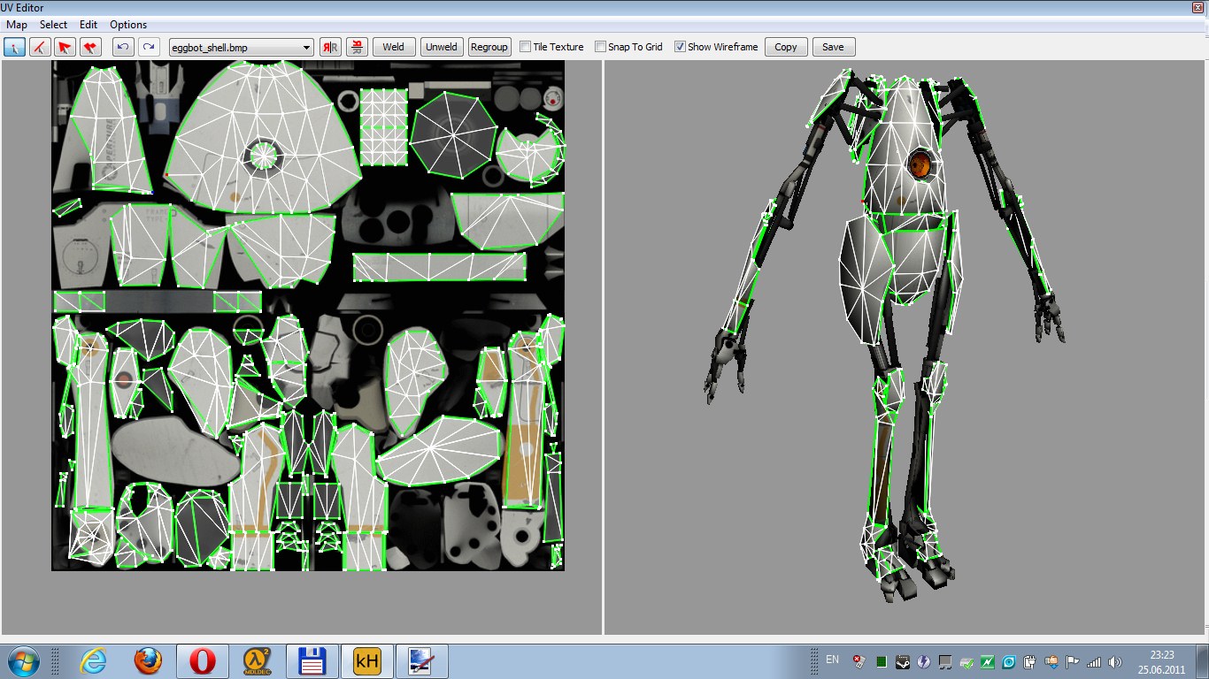Click the Regroup button
This screenshot has height=679, width=1209.
[489, 47]
